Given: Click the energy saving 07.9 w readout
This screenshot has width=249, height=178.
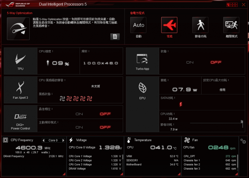Looking at the screenshot, I should (185, 90).
